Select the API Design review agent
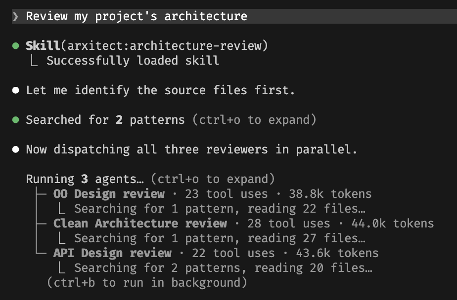Image resolution: width=457 pixels, height=300 pixels. (112, 253)
